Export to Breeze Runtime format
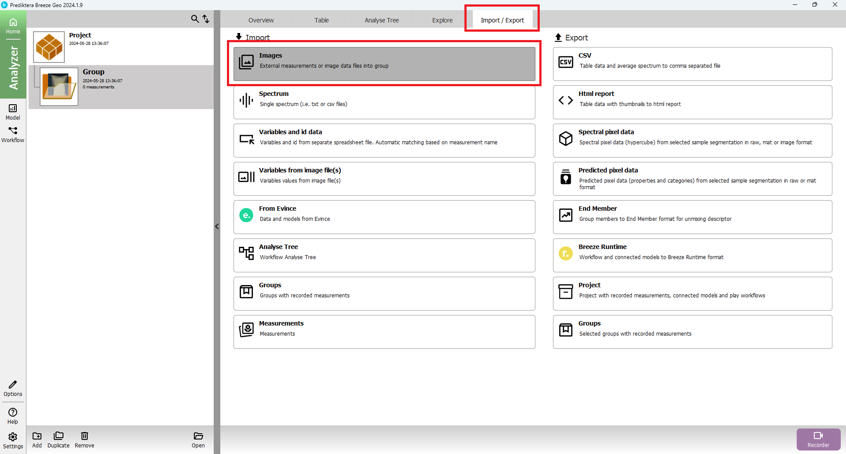This screenshot has width=846, height=454. 692,255
